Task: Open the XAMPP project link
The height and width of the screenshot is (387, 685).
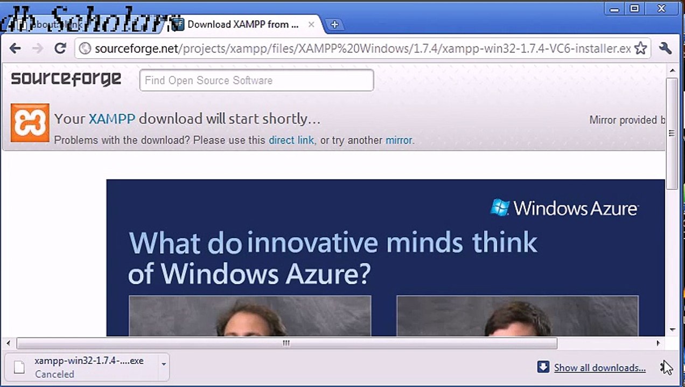Action: click(111, 119)
